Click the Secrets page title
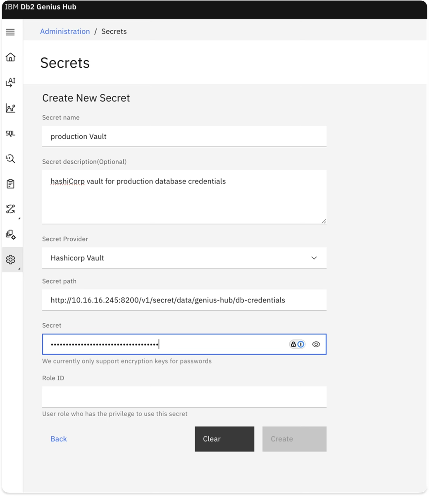This screenshot has width=429, height=496. click(65, 63)
